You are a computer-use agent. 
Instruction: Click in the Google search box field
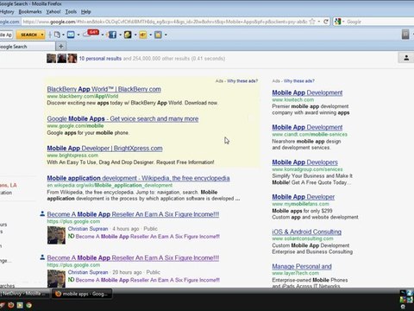379,22
